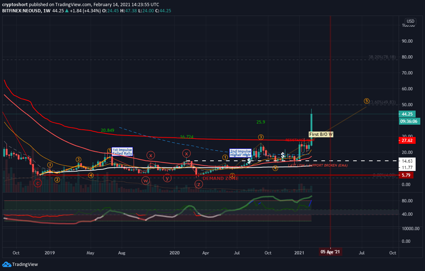Open the cryptoshort author profile

[15, 5]
